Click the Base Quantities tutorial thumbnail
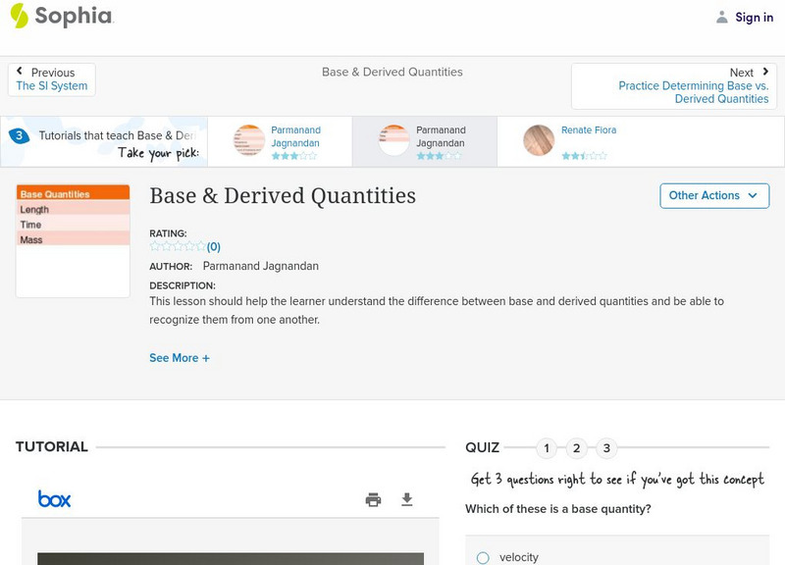 (x=73, y=240)
